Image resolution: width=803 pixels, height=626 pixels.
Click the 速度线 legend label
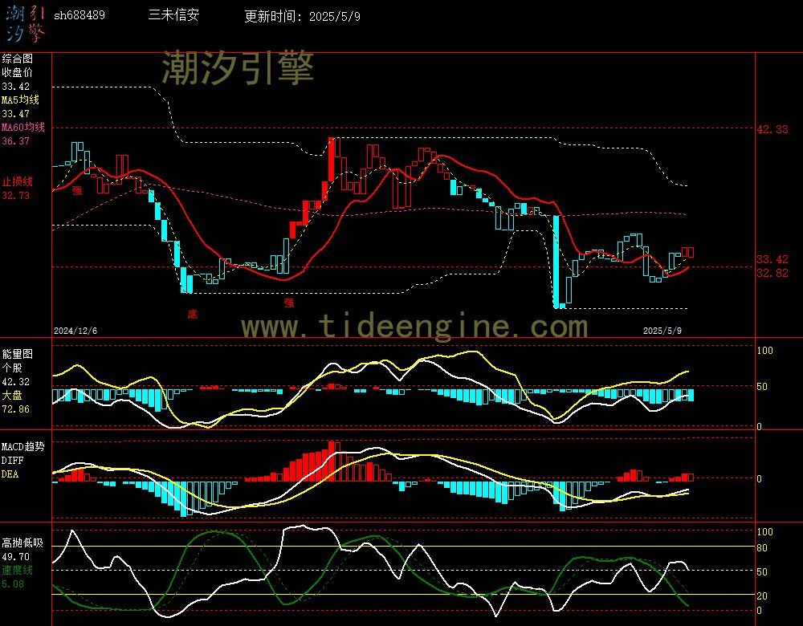(18, 570)
